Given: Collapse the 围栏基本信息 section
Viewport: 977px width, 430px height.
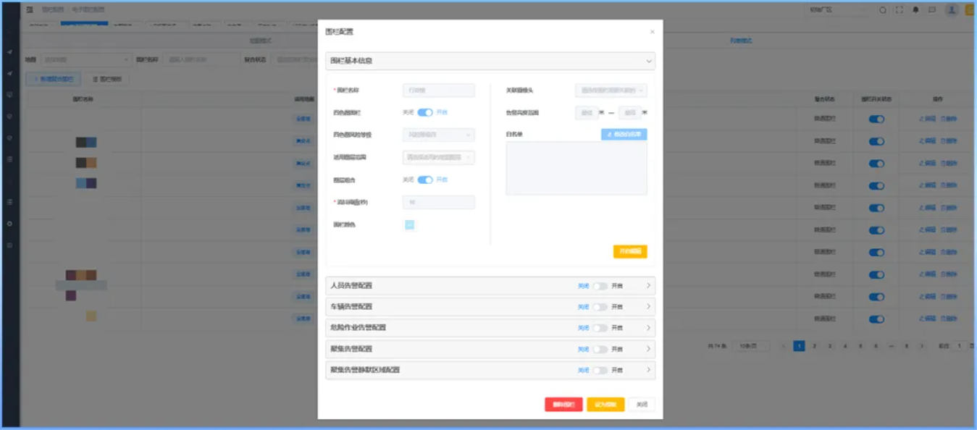Looking at the screenshot, I should tap(649, 61).
